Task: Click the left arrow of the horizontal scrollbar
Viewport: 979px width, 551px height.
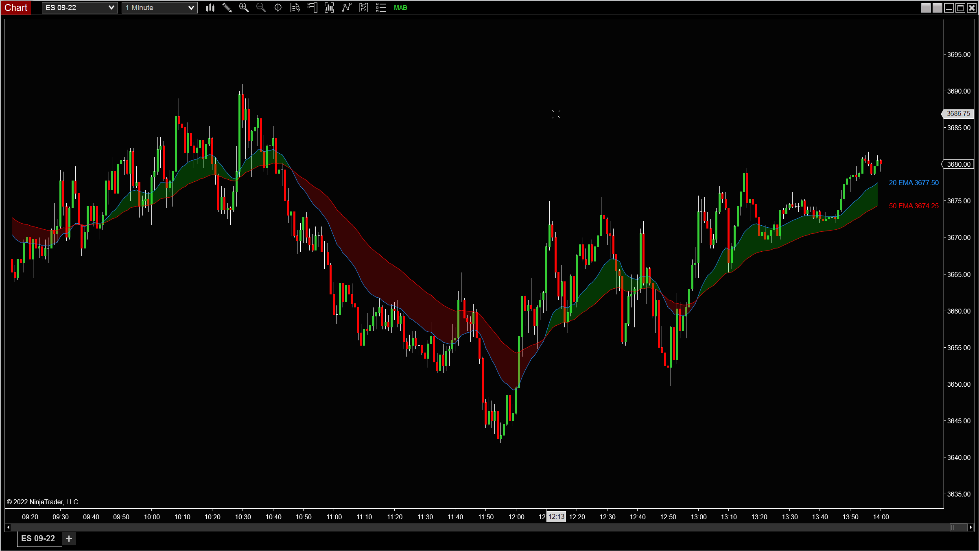Action: click(x=8, y=527)
